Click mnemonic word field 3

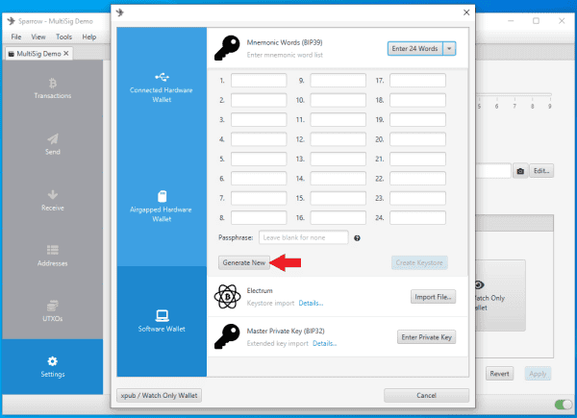click(x=259, y=120)
